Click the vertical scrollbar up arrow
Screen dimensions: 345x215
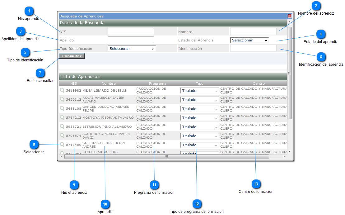click(290, 22)
